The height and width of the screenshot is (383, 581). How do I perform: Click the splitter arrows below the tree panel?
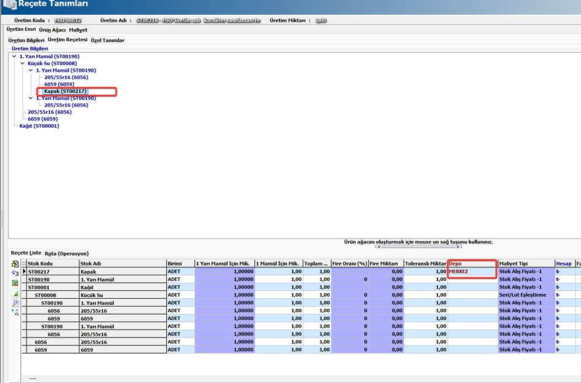(419, 247)
